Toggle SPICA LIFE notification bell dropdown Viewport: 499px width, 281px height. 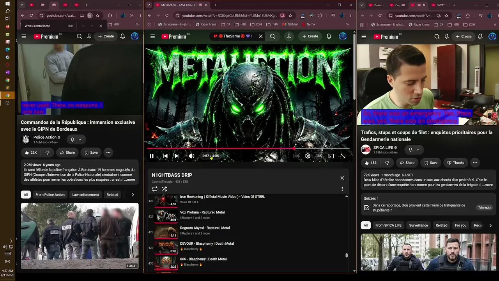tap(414, 150)
